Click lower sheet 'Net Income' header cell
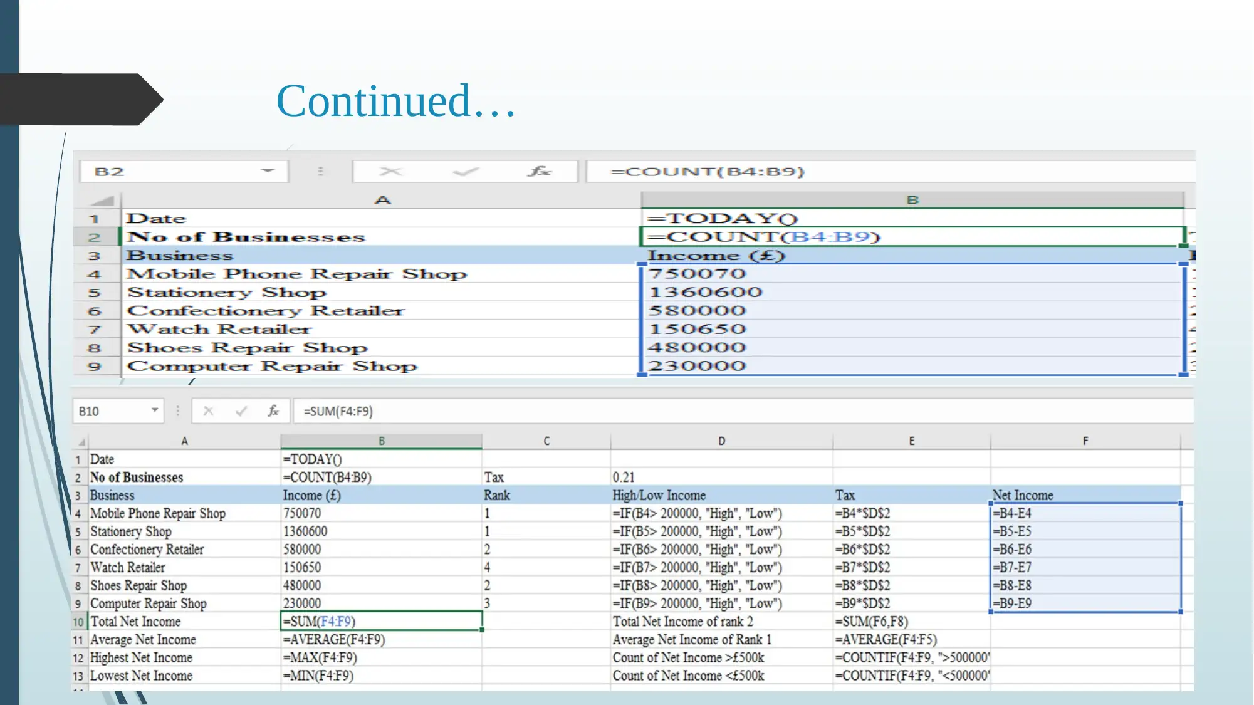 click(x=1085, y=495)
